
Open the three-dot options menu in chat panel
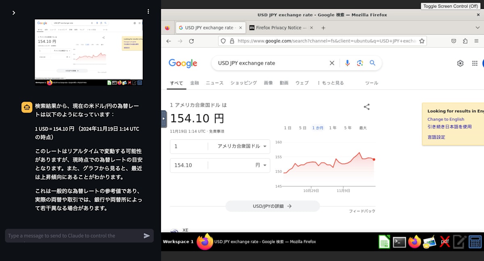[x=148, y=12]
